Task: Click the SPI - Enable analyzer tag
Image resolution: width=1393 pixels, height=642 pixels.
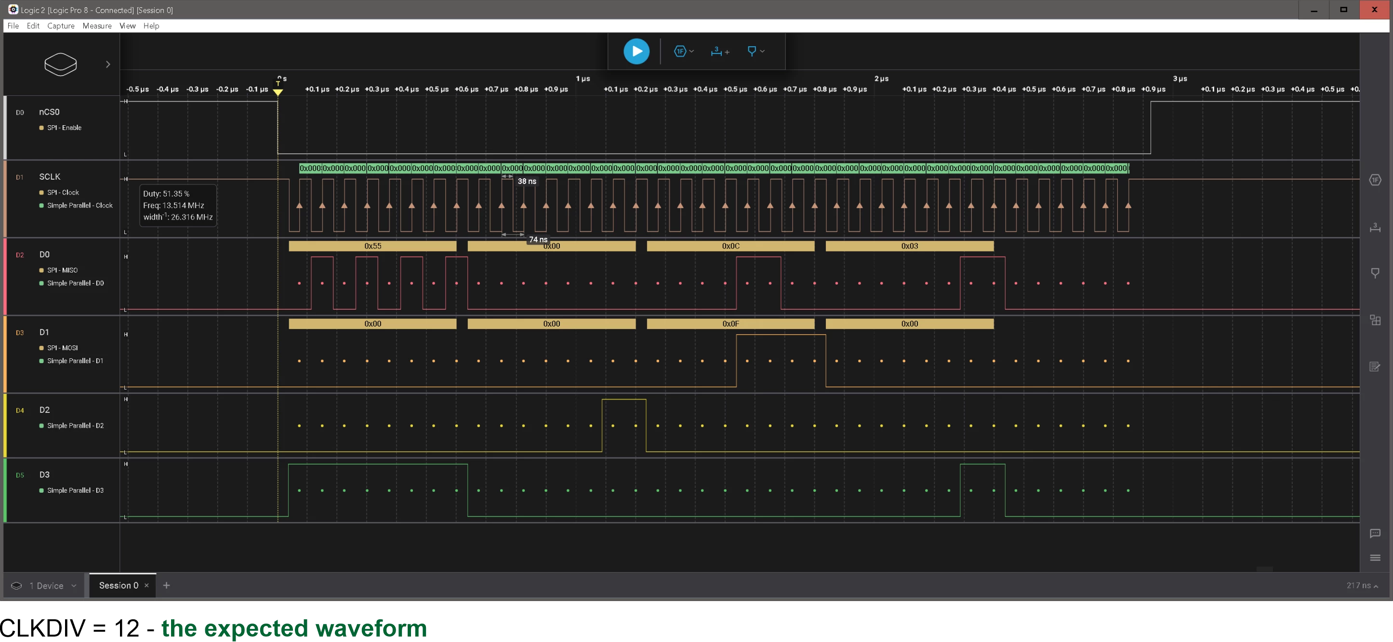Action: pyautogui.click(x=61, y=128)
